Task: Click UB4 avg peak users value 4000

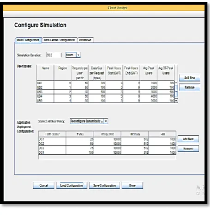Action: 149,96
